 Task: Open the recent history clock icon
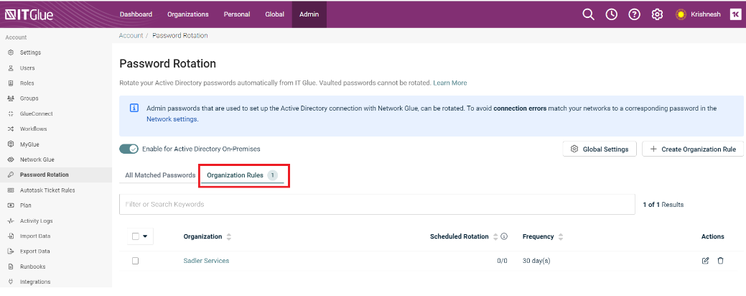611,15
